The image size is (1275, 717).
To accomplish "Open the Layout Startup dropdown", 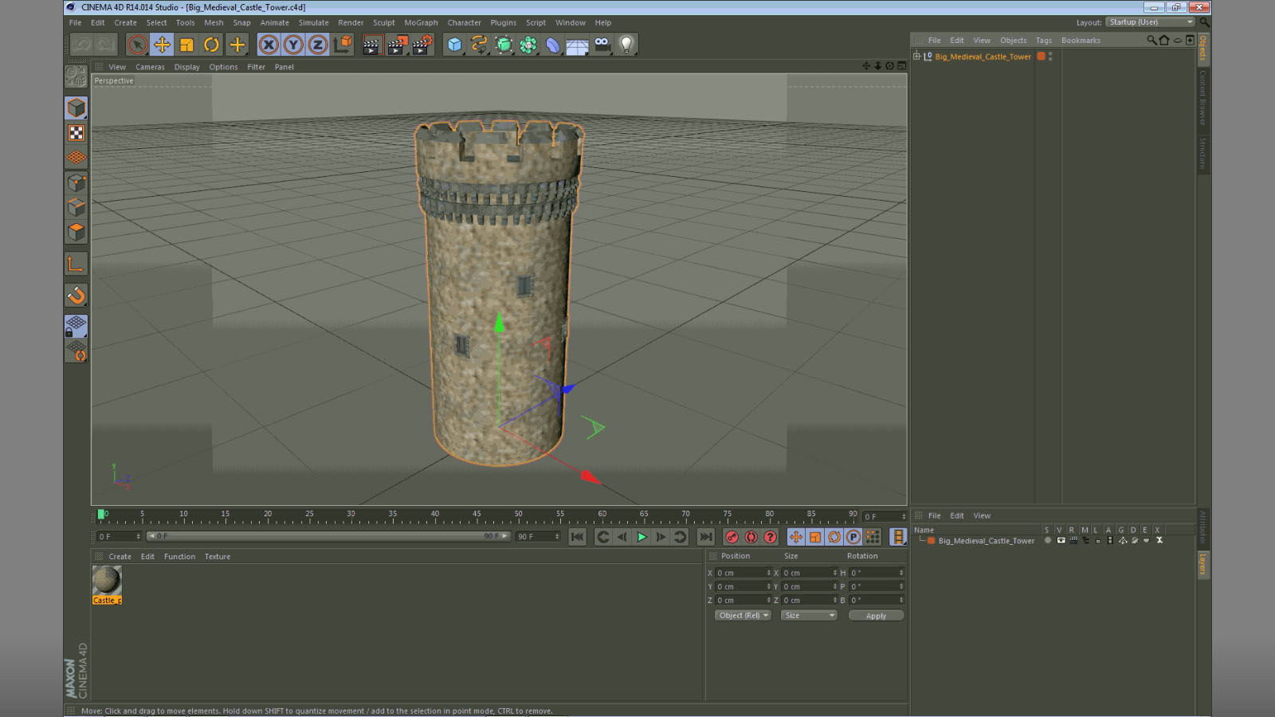I will point(1150,22).
